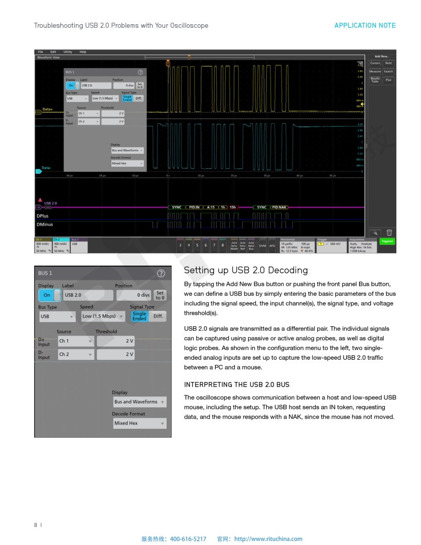
Task: Click the trash icon in the oscilloscope
Action: tap(389, 233)
